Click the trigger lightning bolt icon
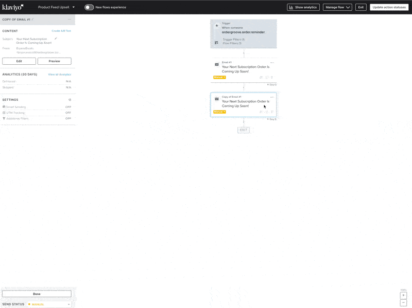The width and height of the screenshot is (412, 308). pos(217,26)
